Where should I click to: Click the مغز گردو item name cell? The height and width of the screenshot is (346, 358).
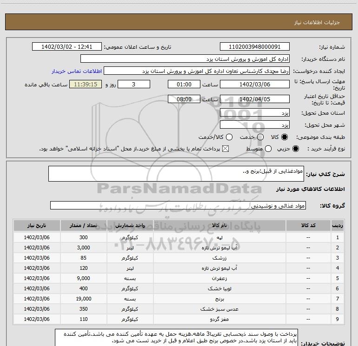[219, 319]
